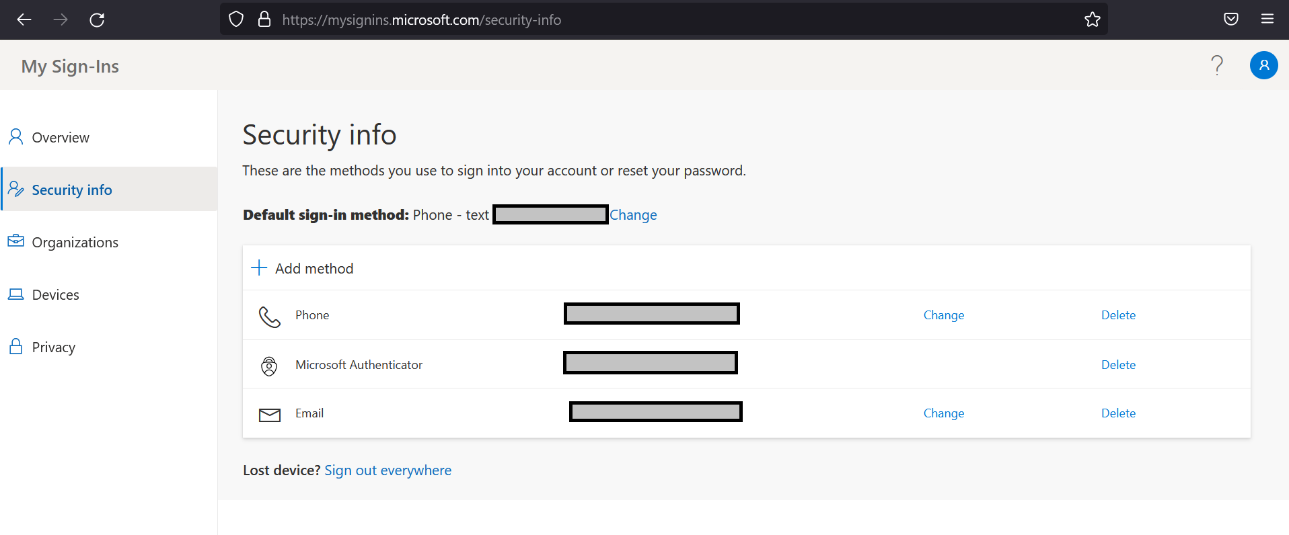Bookmark this page with star icon
Image resolution: width=1289 pixels, height=535 pixels.
coord(1093,19)
